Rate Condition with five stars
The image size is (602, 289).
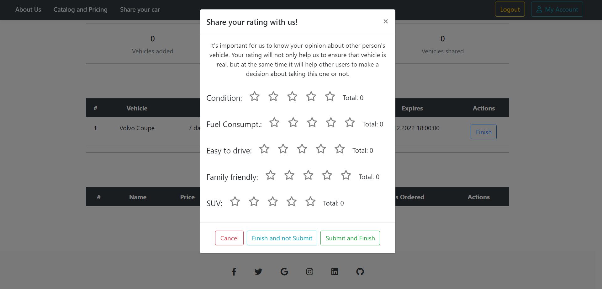(330, 97)
